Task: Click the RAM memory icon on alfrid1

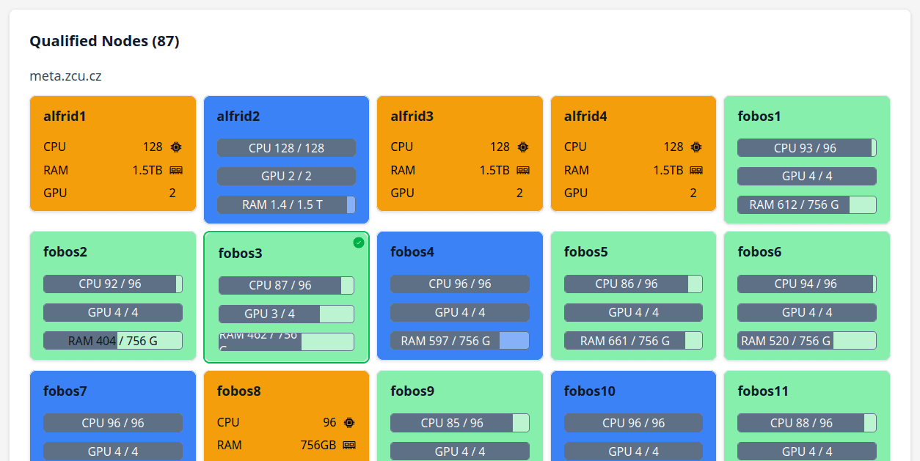Action: [x=176, y=170]
